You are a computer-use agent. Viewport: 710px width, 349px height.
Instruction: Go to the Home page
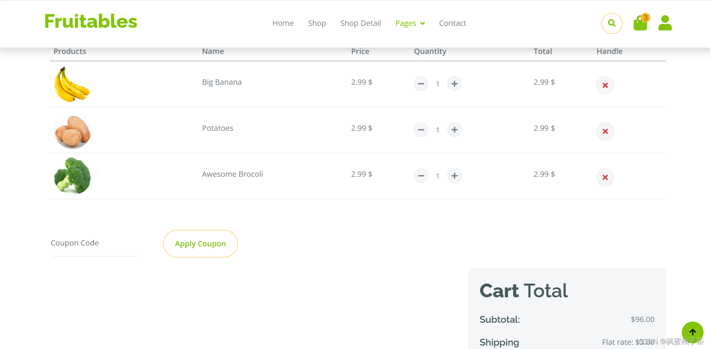(x=283, y=23)
